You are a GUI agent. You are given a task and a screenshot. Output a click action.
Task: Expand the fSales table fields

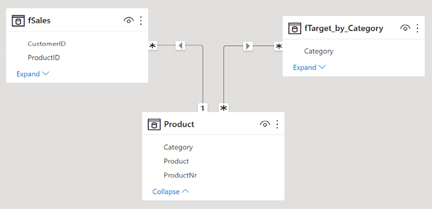pos(33,74)
